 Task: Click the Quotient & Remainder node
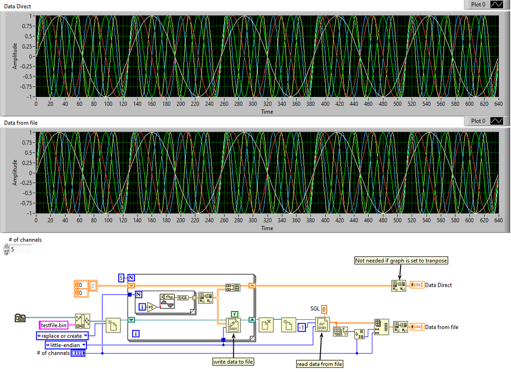[x=360, y=334]
